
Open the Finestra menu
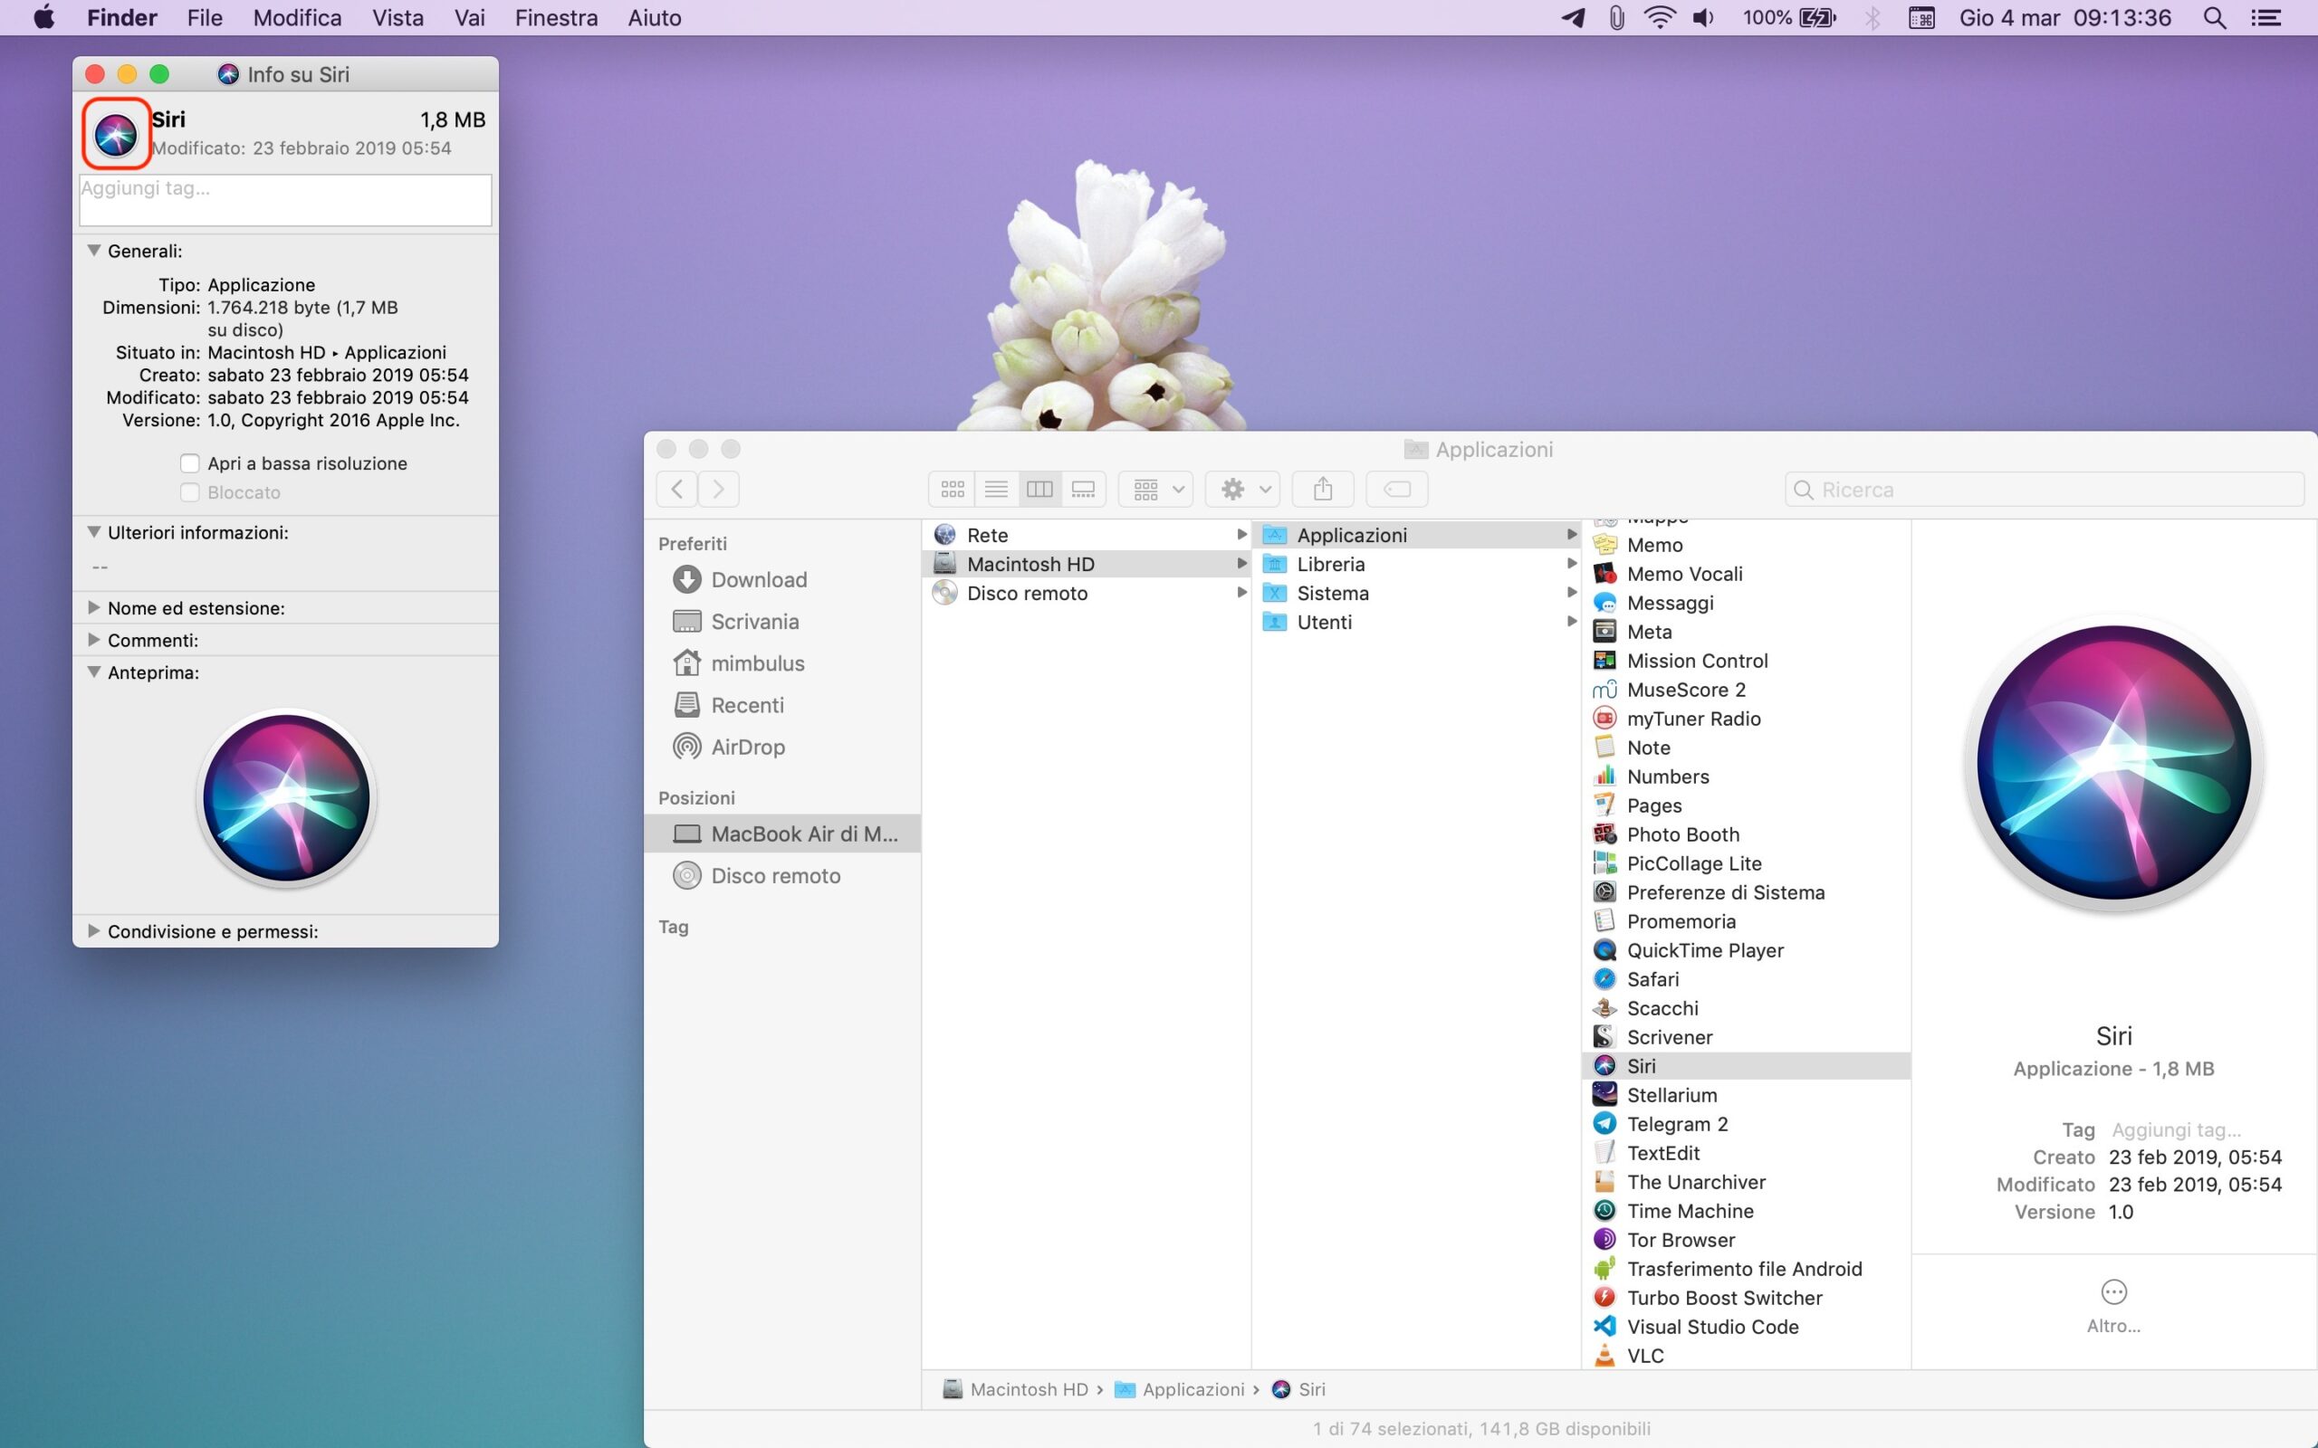[556, 18]
